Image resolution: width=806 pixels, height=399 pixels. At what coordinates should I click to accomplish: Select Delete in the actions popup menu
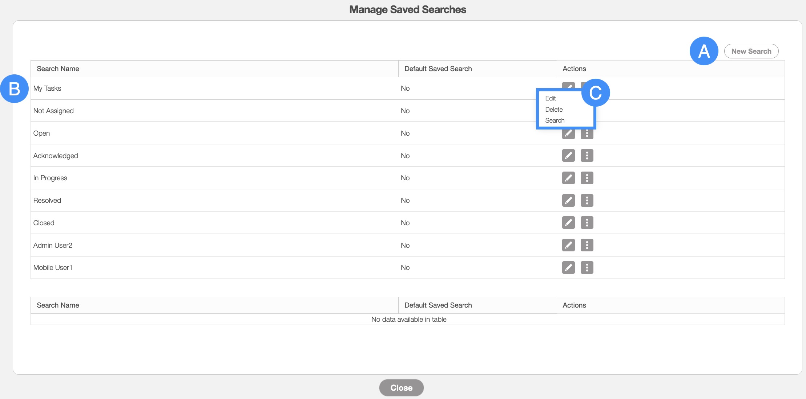[554, 110]
